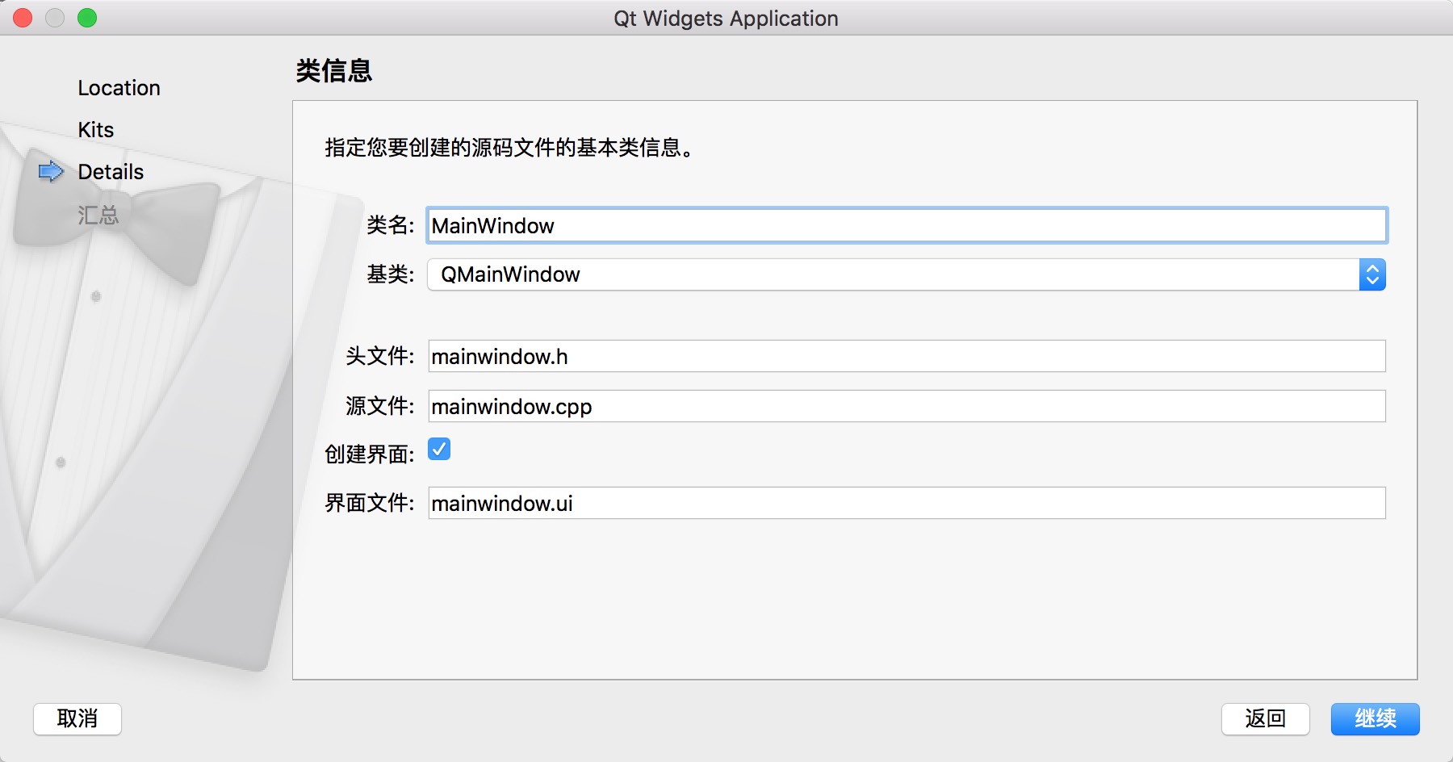Select the Details step in sidebar
Image resolution: width=1453 pixels, height=762 pixels.
(111, 172)
